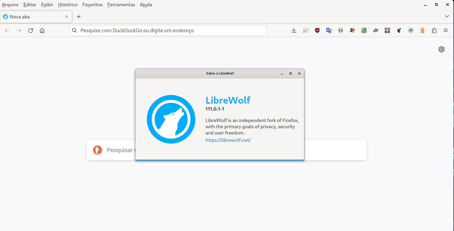The height and width of the screenshot is (231, 454).
Task: Open the Extensions puzzle piece menu
Action: 434,30
